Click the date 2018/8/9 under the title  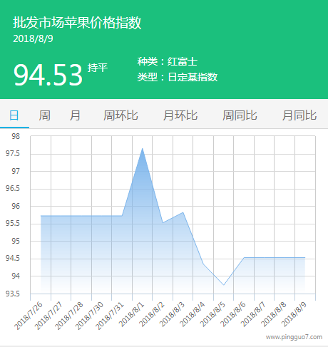click(33, 38)
